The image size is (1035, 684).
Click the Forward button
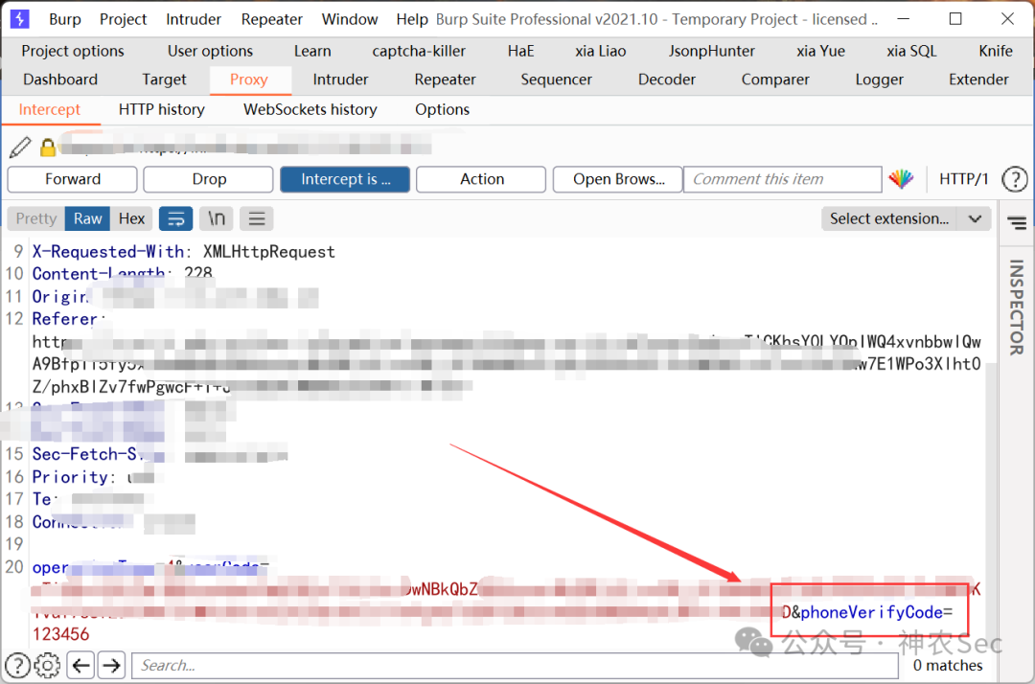click(x=73, y=179)
